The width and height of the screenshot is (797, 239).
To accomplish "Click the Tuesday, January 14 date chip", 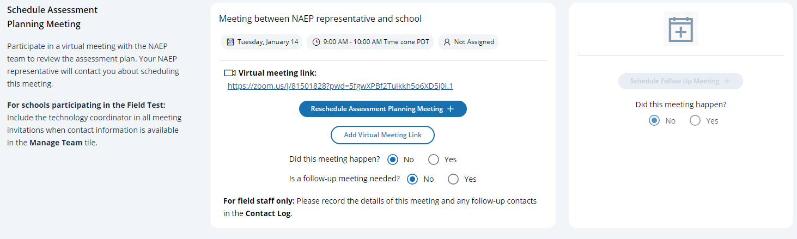I will [x=262, y=42].
